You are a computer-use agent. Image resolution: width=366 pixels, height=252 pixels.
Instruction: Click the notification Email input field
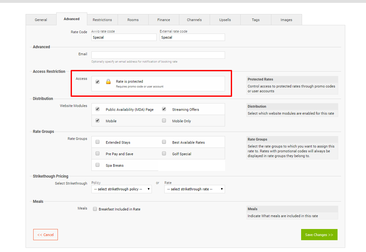pyautogui.click(x=158, y=55)
